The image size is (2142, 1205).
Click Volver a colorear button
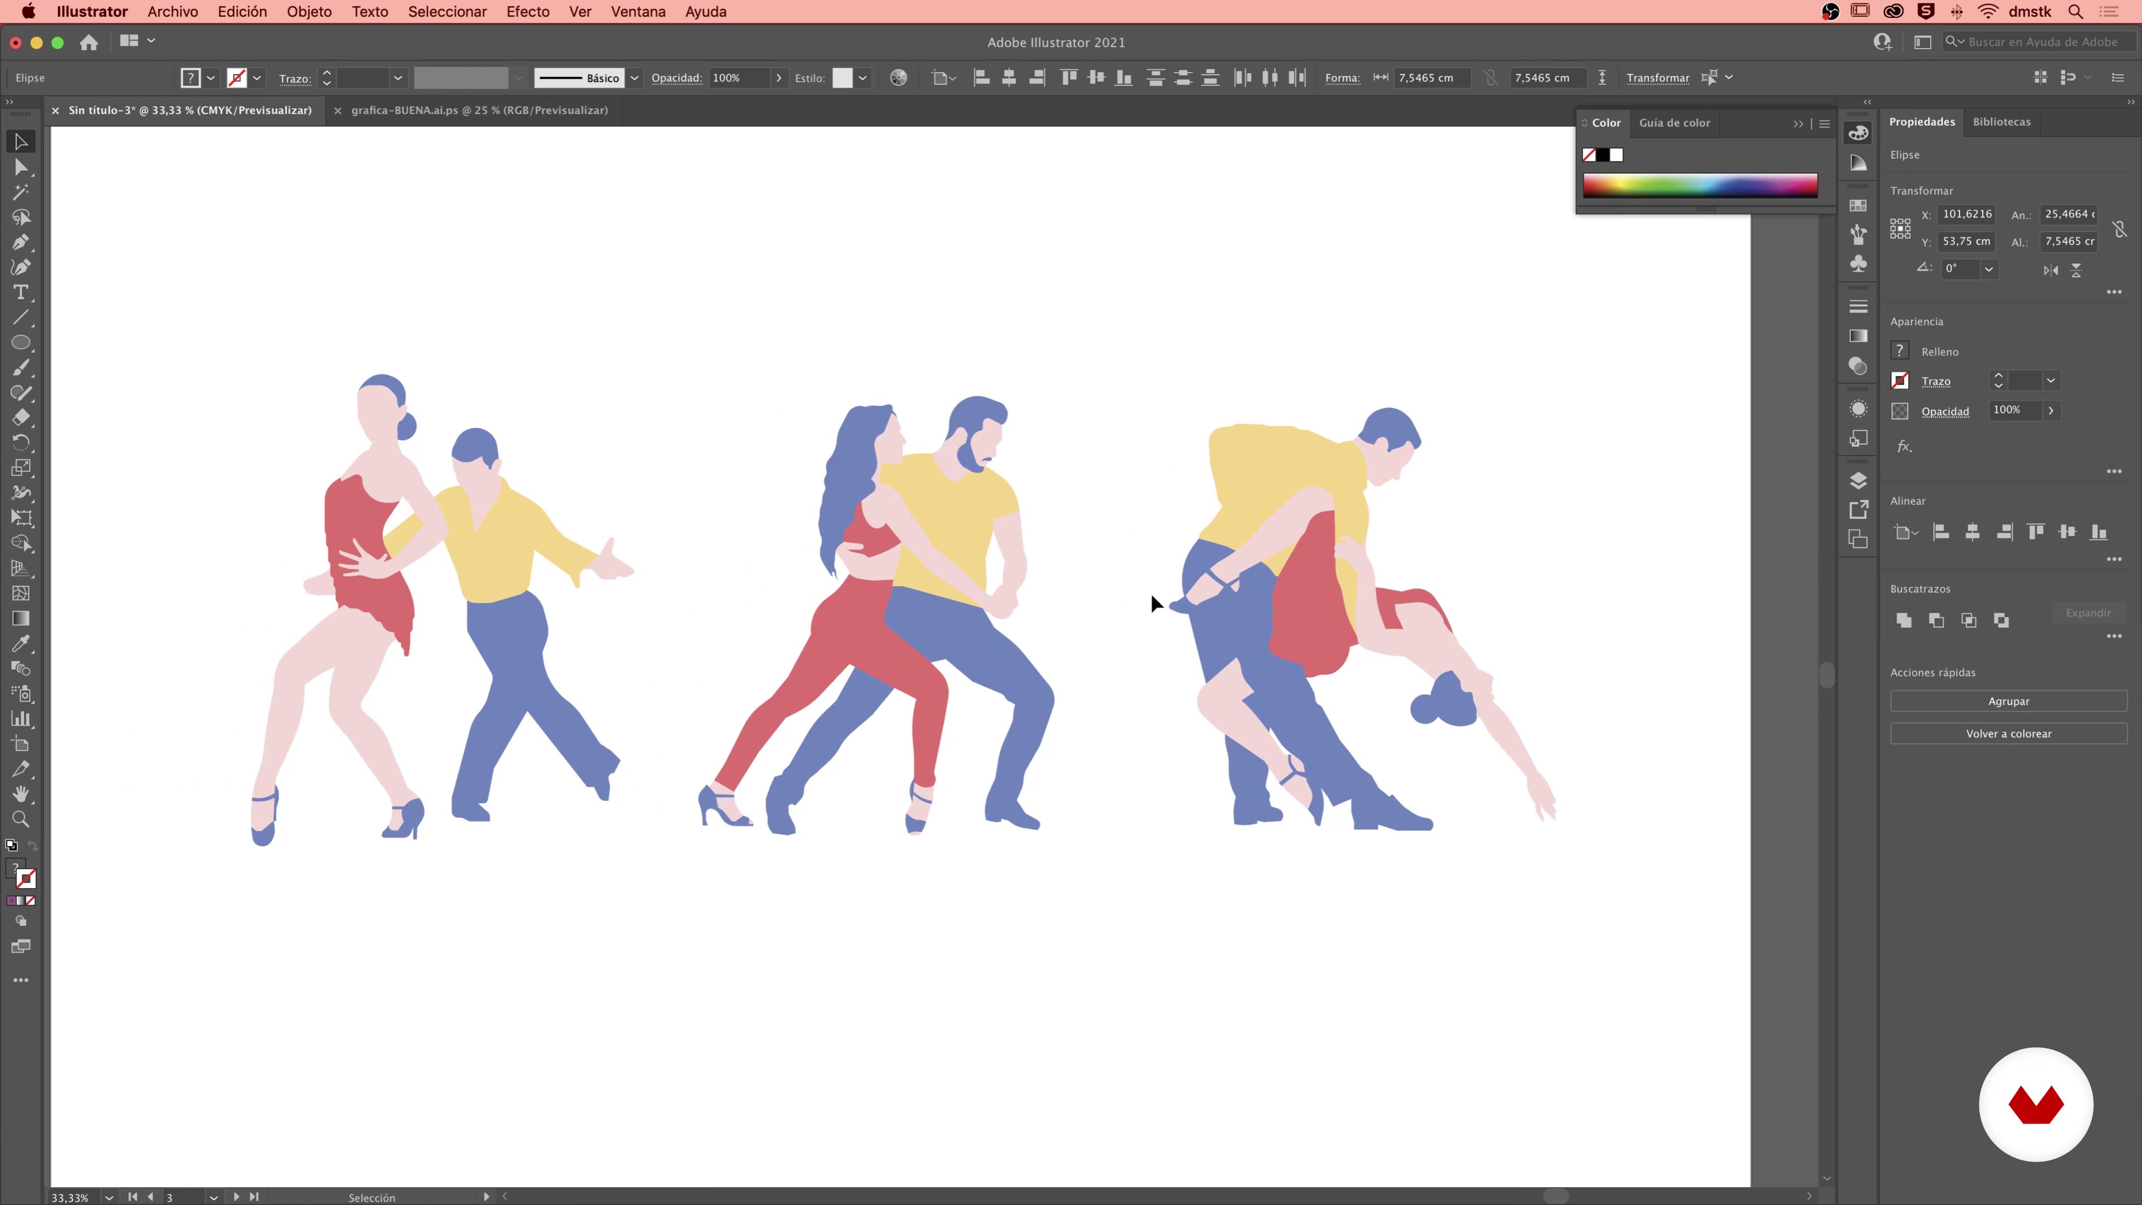pyautogui.click(x=2008, y=734)
